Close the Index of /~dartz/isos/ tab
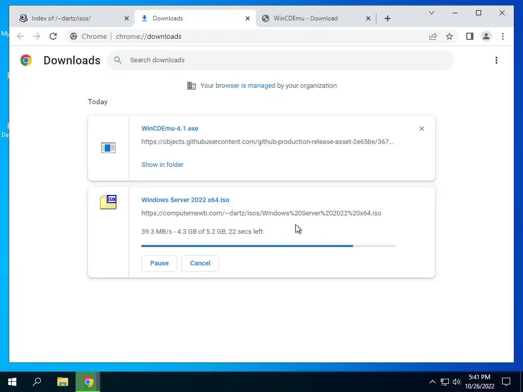 (127, 19)
